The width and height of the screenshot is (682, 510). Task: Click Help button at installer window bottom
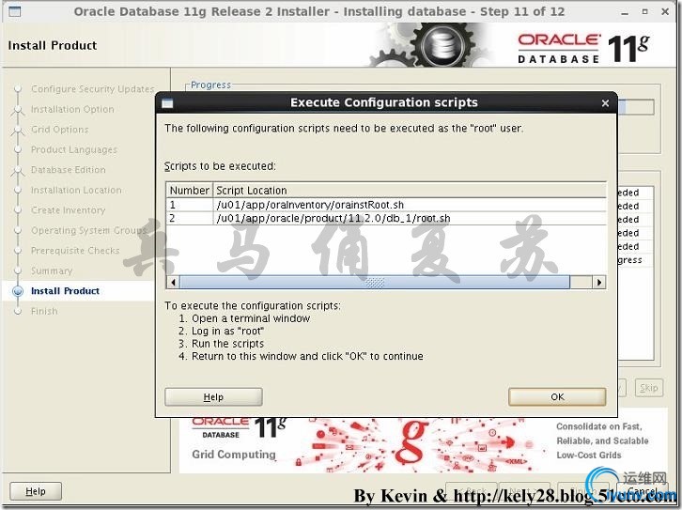coord(36,491)
